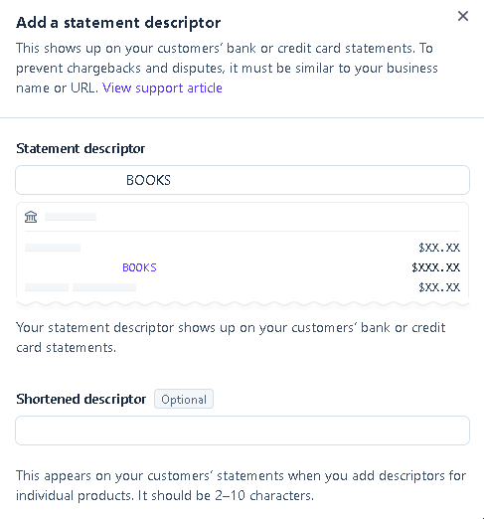Click the $XX.XX amount below the BOOKS row
This screenshot has width=484, height=519.
coord(439,287)
